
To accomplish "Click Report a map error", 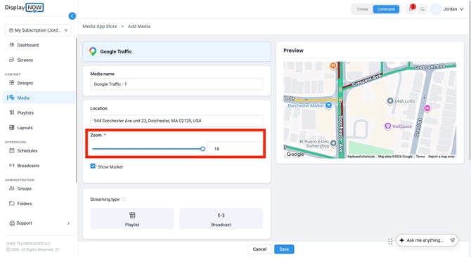I will click(x=441, y=157).
